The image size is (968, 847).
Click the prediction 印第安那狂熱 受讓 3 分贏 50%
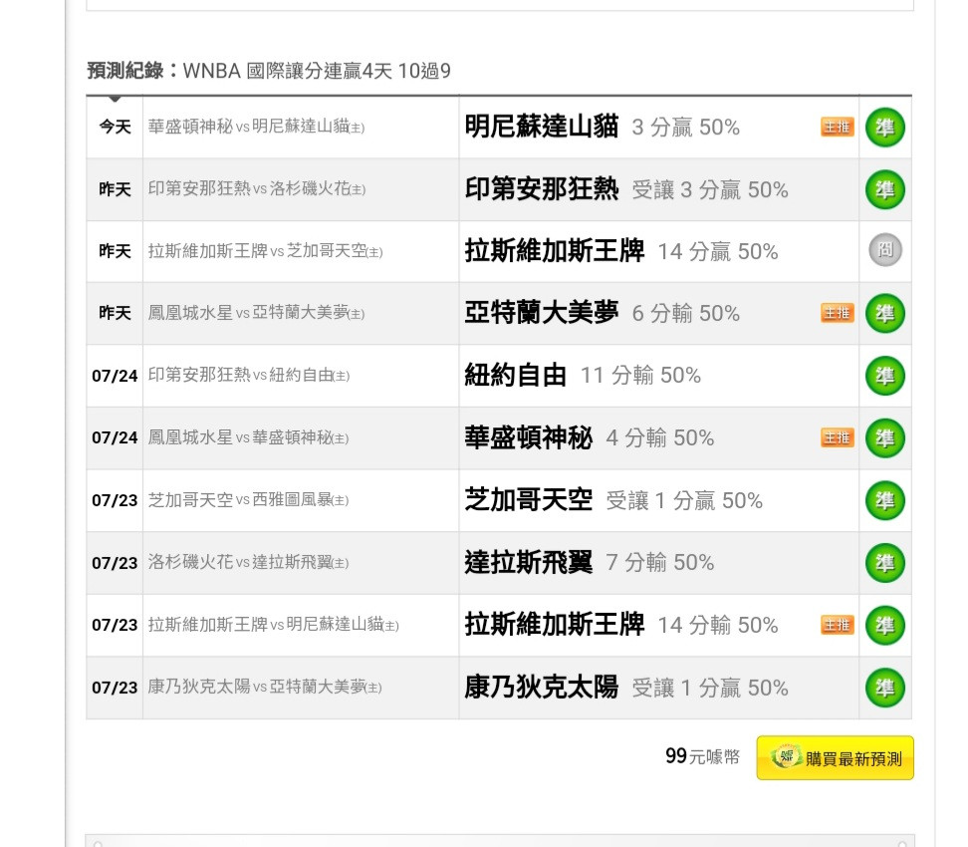(x=626, y=189)
